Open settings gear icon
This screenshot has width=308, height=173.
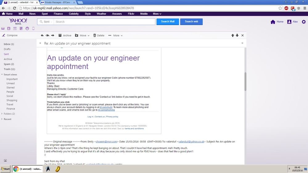[x=304, y=22]
